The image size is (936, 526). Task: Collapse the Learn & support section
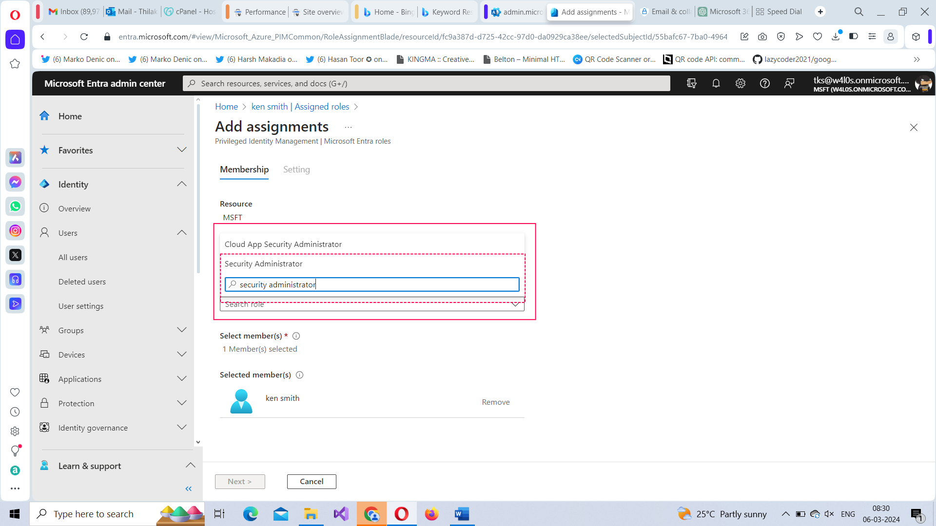coord(191,465)
